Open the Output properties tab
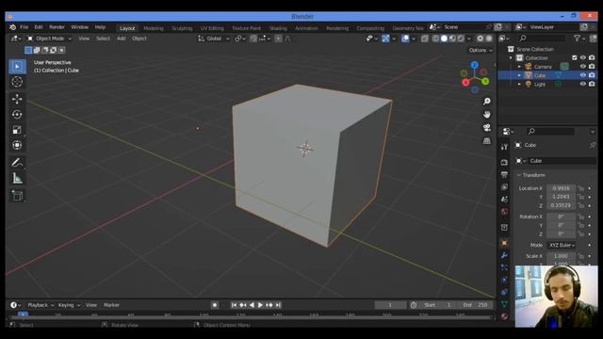The height and width of the screenshot is (339, 603). coord(505,175)
